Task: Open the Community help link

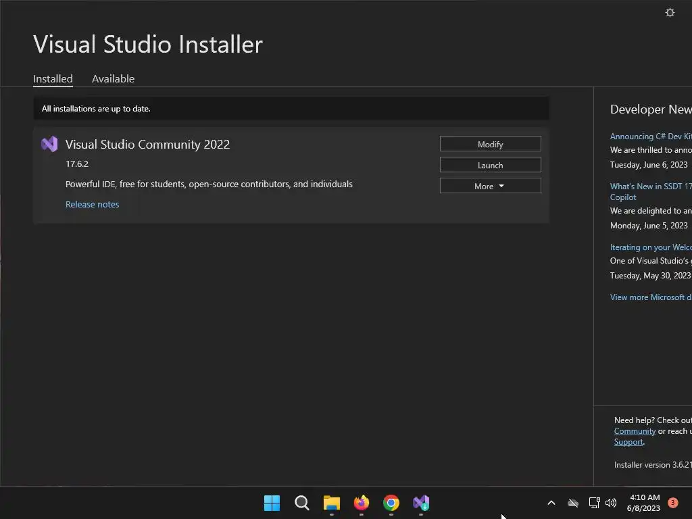Action: click(x=635, y=431)
